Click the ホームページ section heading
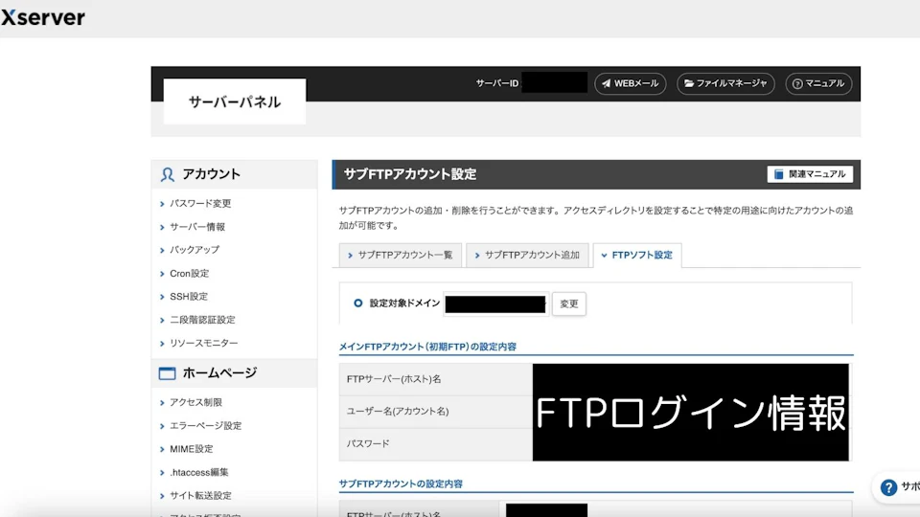 pyautogui.click(x=219, y=372)
